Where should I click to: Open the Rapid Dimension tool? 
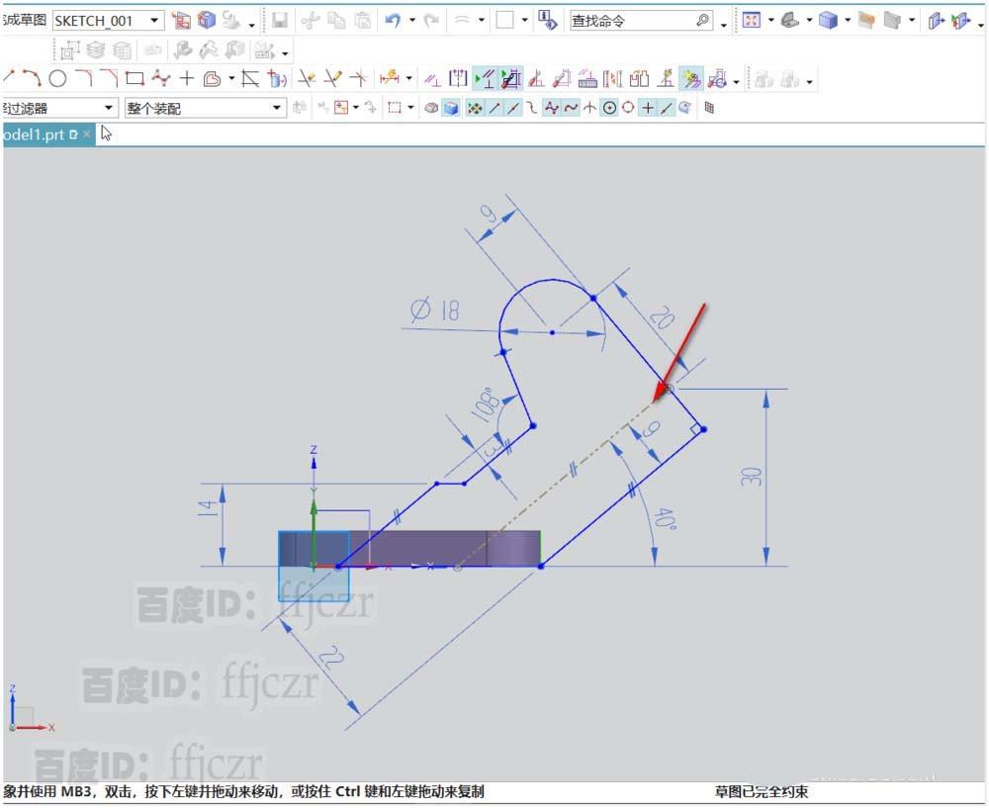(391, 77)
